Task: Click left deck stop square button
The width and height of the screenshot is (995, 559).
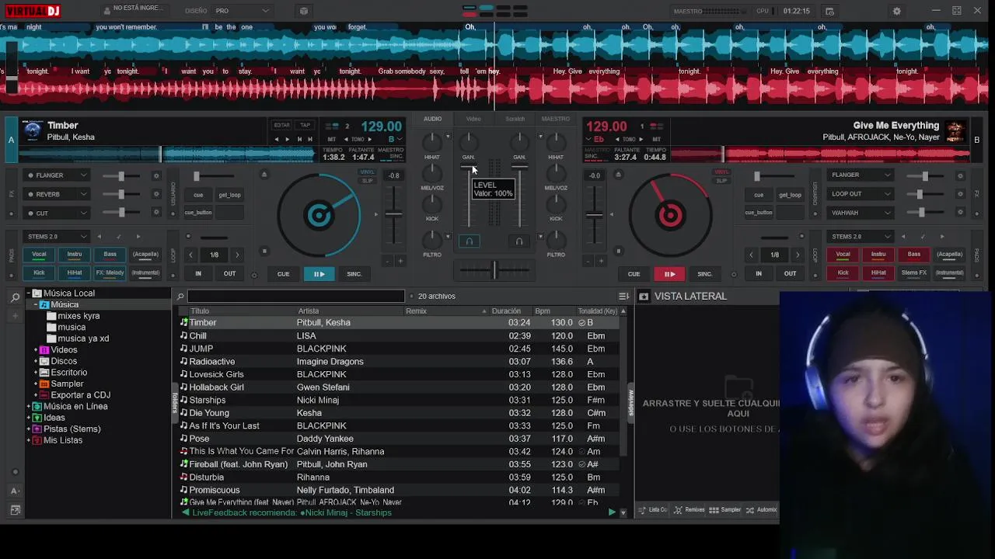Action: click(264, 251)
